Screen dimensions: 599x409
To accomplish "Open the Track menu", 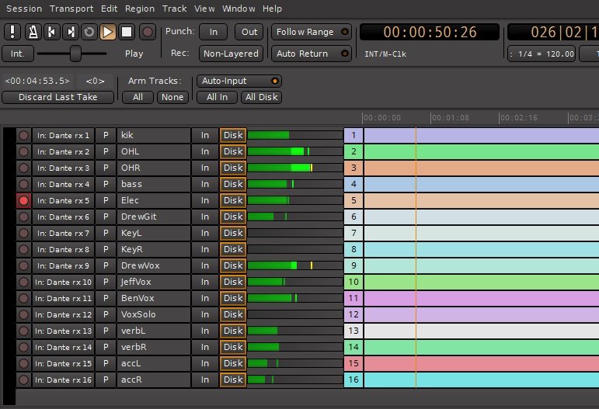I will (x=174, y=9).
